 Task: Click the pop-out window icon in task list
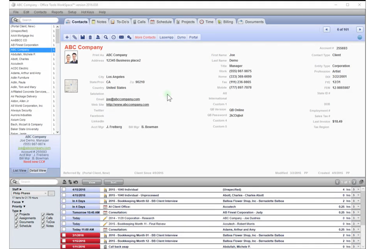pos(361,182)
